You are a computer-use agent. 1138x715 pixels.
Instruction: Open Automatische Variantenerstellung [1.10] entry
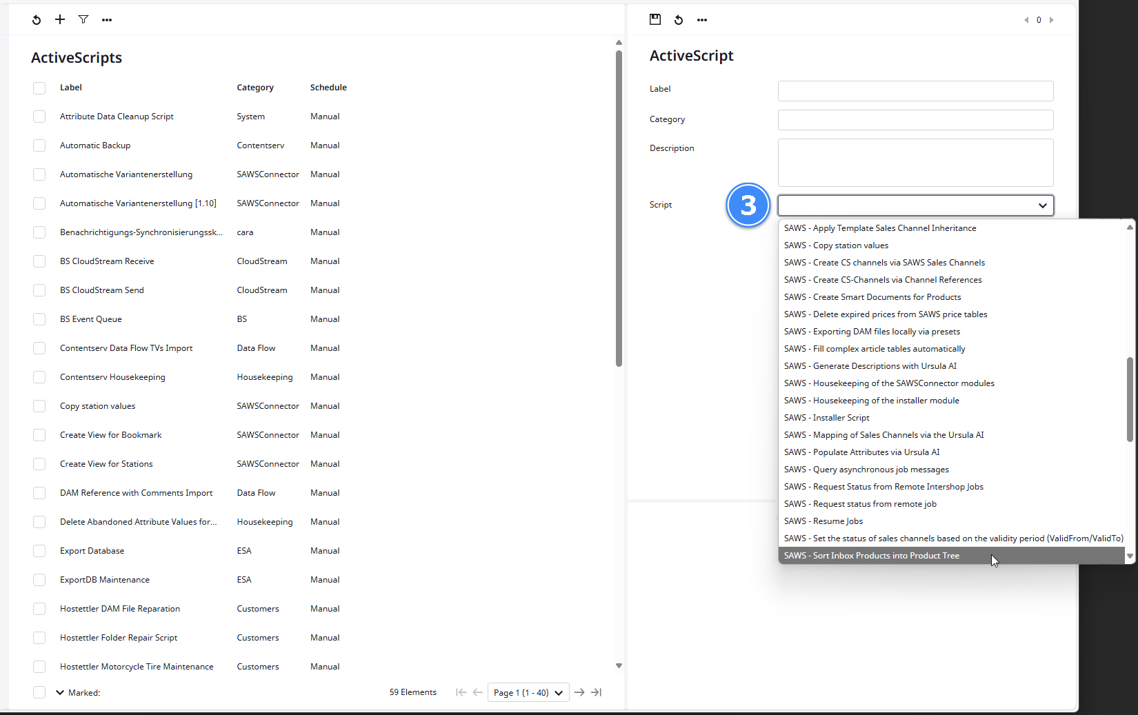click(138, 203)
